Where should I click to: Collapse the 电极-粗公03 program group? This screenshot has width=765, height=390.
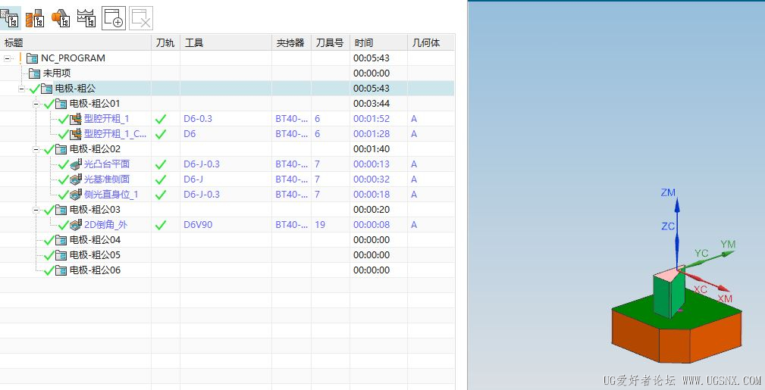[36, 210]
